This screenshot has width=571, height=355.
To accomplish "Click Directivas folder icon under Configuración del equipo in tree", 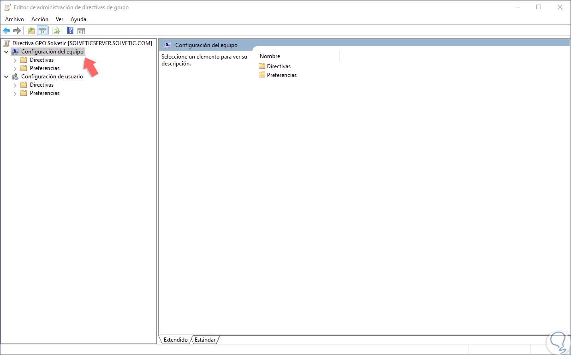I will 24,60.
